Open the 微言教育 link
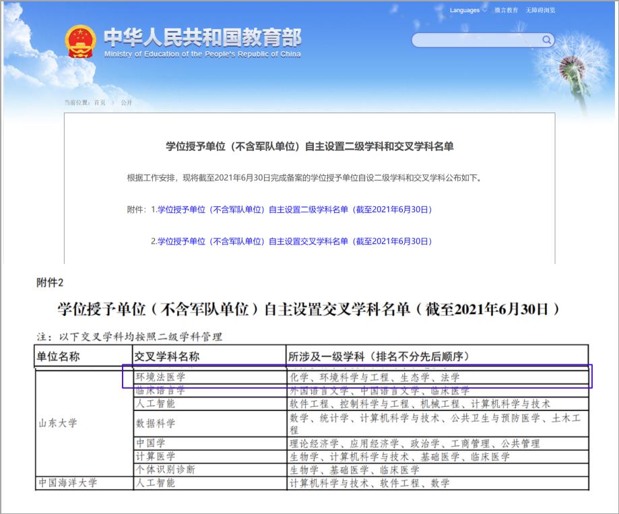Image resolution: width=619 pixels, height=514 pixels. [x=506, y=10]
